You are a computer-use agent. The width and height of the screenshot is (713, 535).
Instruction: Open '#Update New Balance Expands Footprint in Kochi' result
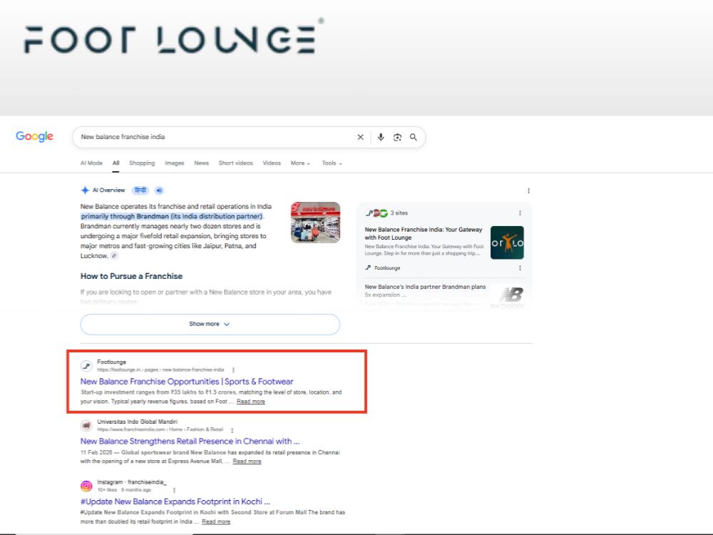point(175,501)
